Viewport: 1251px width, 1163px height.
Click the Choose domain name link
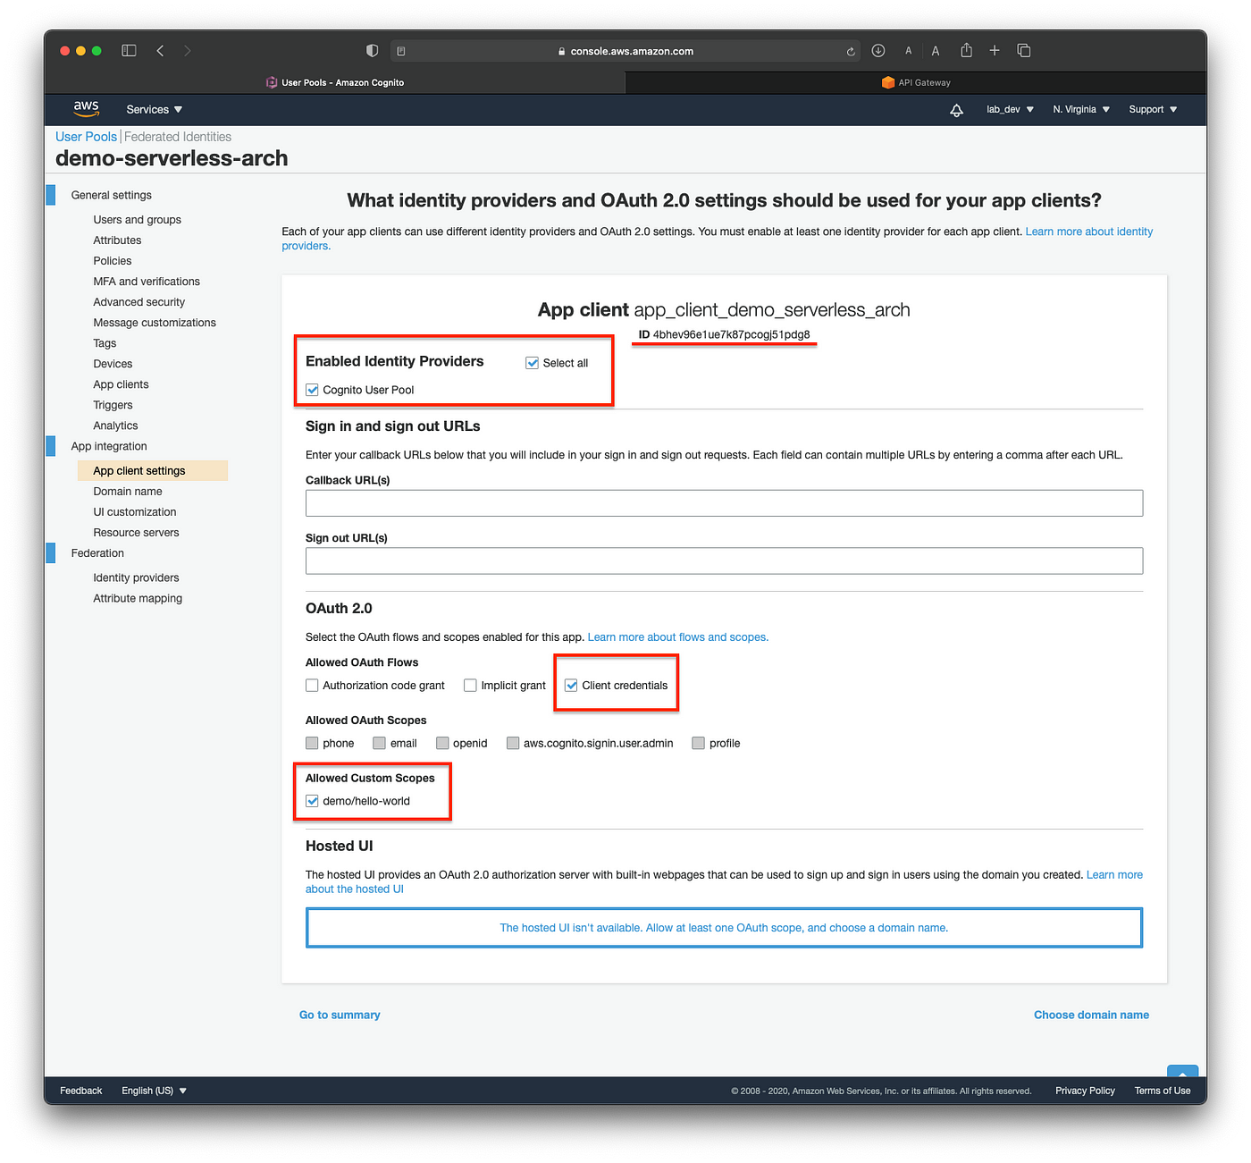pos(1091,1015)
